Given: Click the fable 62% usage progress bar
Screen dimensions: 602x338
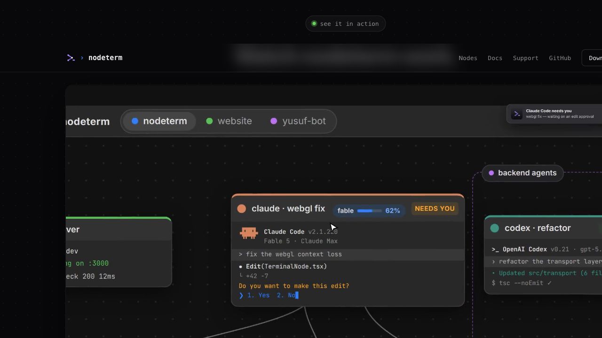Looking at the screenshot, I should click(x=369, y=211).
